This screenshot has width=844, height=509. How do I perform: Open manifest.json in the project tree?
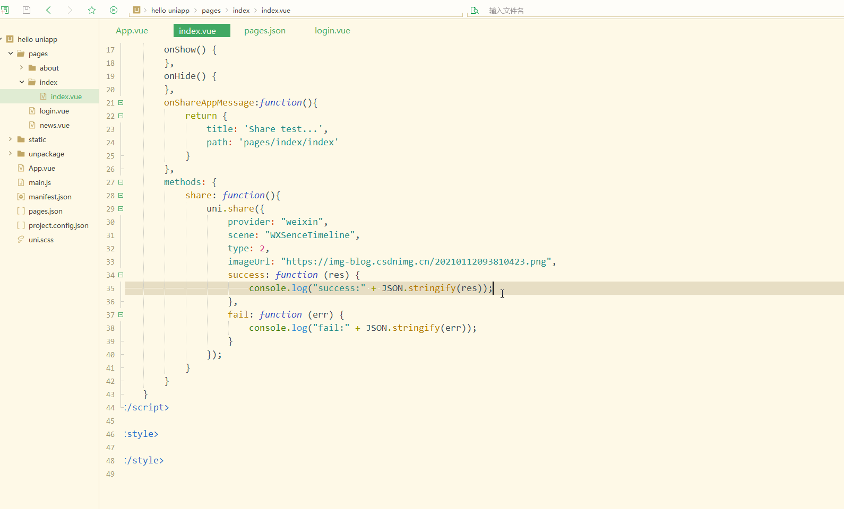[50, 197]
